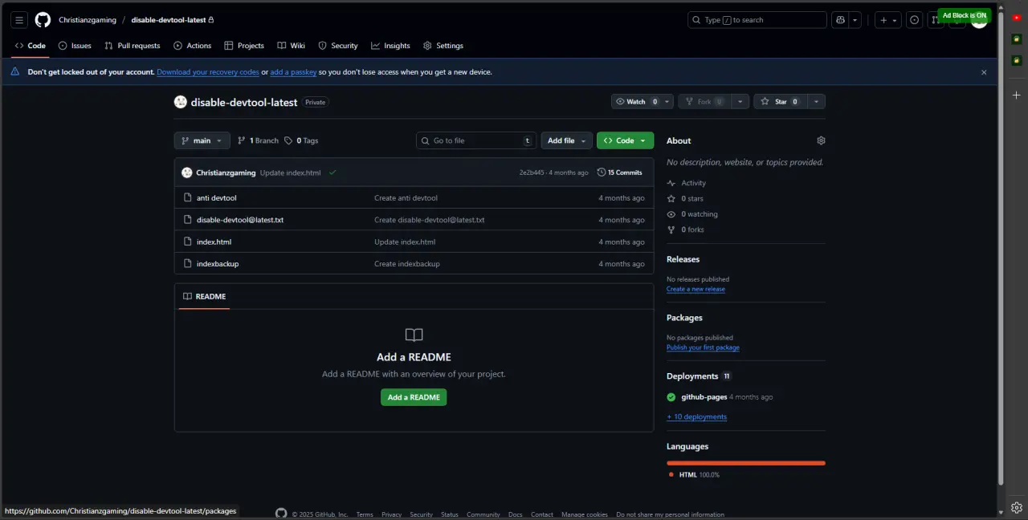The width and height of the screenshot is (1028, 520).
Task: Show the + 10 deployments link
Action: pos(696,417)
